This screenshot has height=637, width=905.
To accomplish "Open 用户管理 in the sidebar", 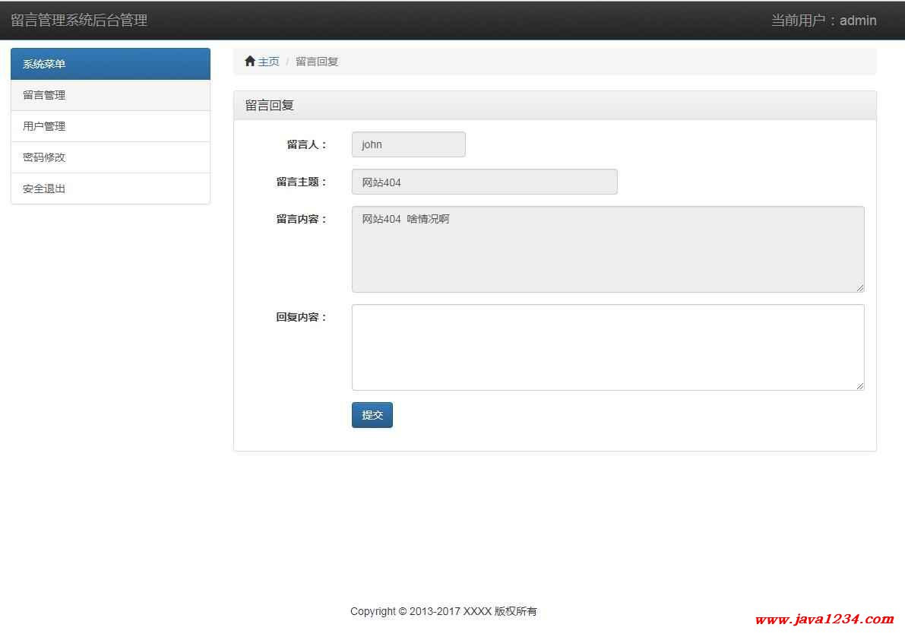I will click(110, 126).
